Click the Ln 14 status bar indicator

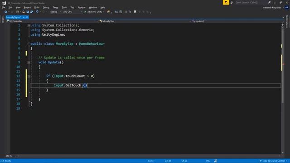click(x=151, y=161)
